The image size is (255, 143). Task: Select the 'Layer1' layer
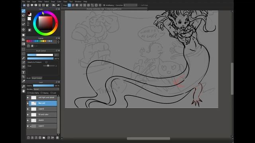(x=41, y=126)
